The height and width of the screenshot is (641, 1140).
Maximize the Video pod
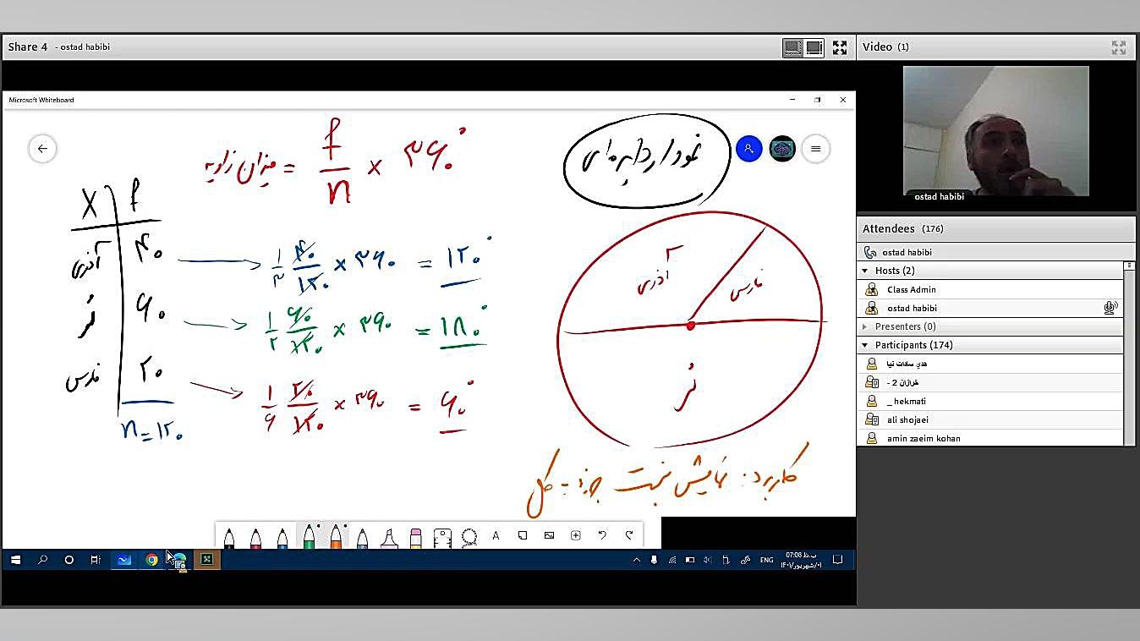point(1119,47)
